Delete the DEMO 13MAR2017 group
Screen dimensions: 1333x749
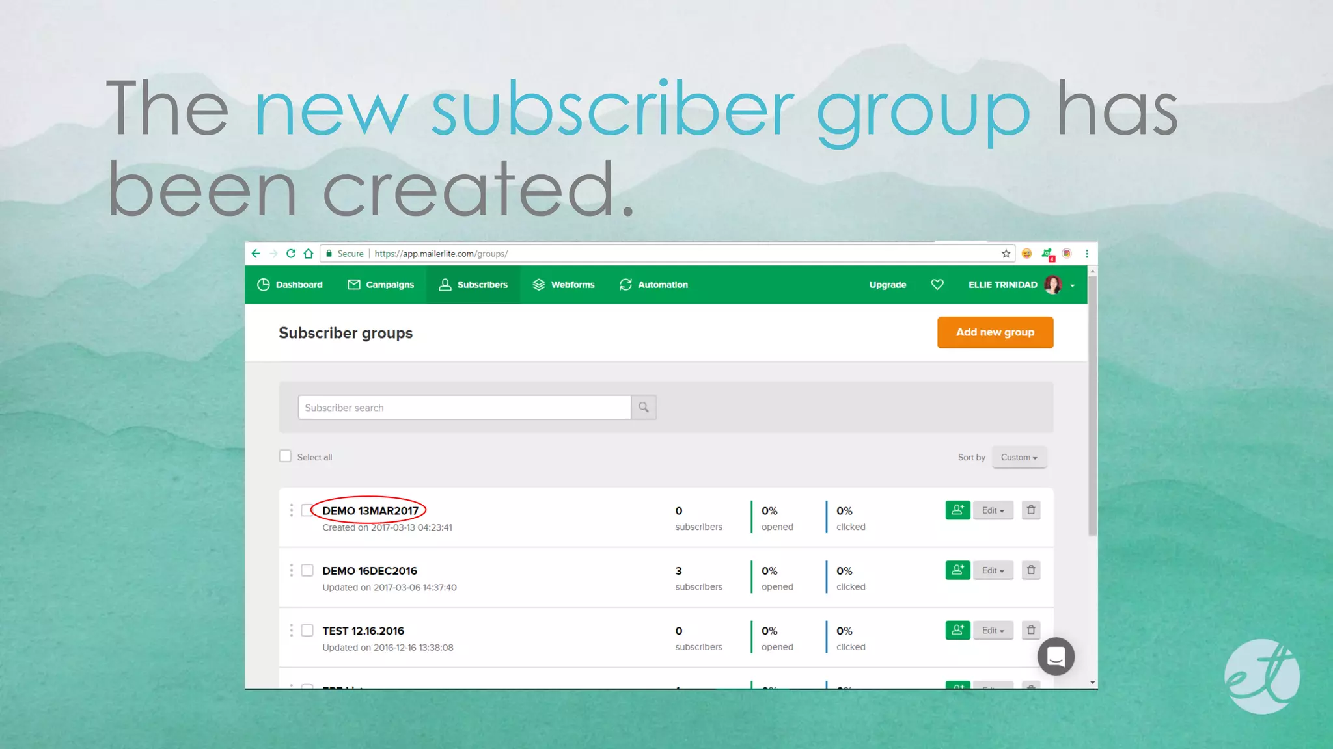1031,510
